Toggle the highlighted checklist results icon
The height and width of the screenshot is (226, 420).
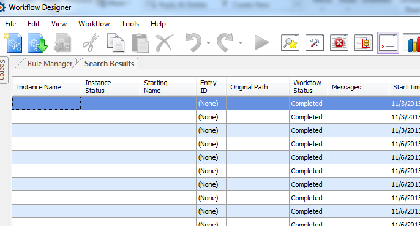pos(388,43)
